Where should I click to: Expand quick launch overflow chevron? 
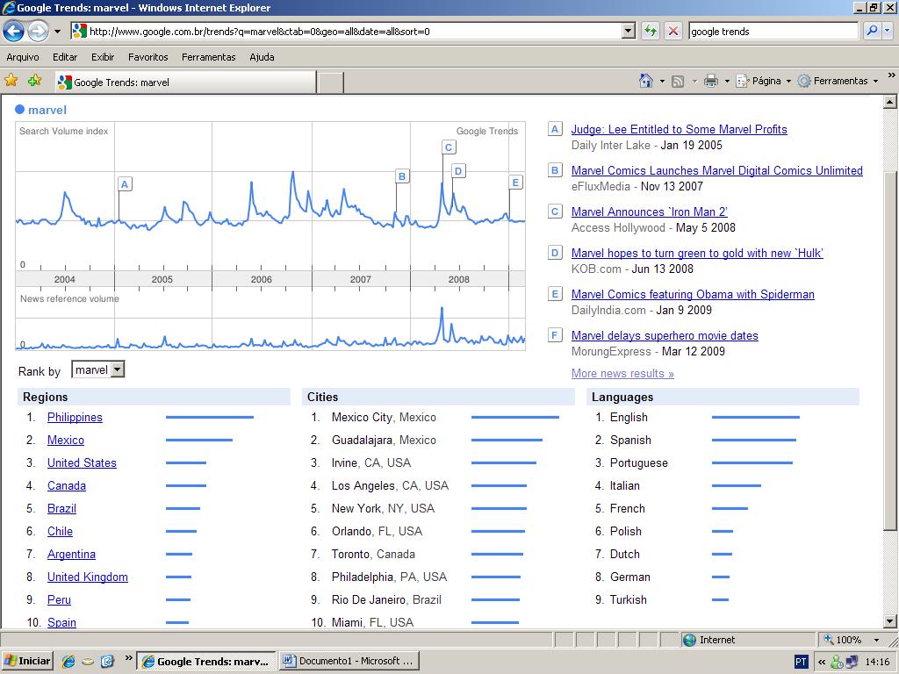pyautogui.click(x=128, y=657)
